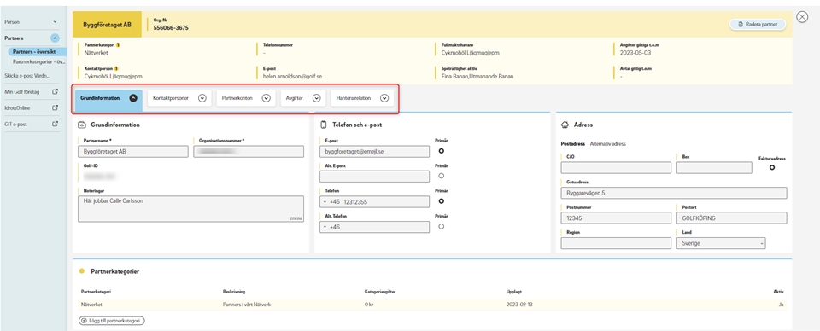Click Upplagt date 2023-02-13 cell
Screen dimensions: 820x331
[x=519, y=305]
